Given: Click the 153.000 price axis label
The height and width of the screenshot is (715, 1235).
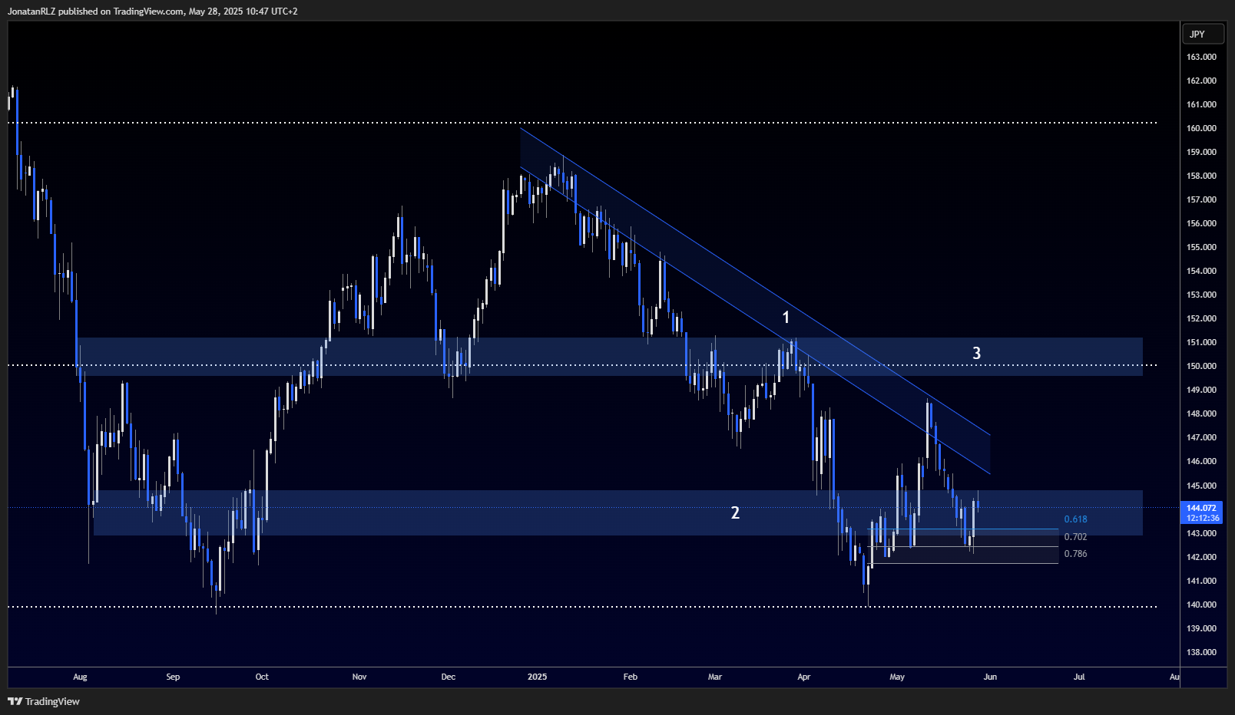Looking at the screenshot, I should 1201,295.
